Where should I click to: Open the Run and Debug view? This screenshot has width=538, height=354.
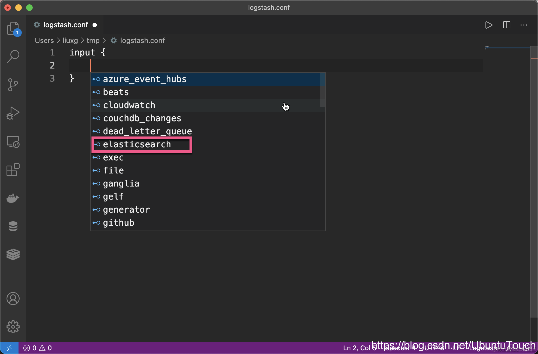pos(13,113)
